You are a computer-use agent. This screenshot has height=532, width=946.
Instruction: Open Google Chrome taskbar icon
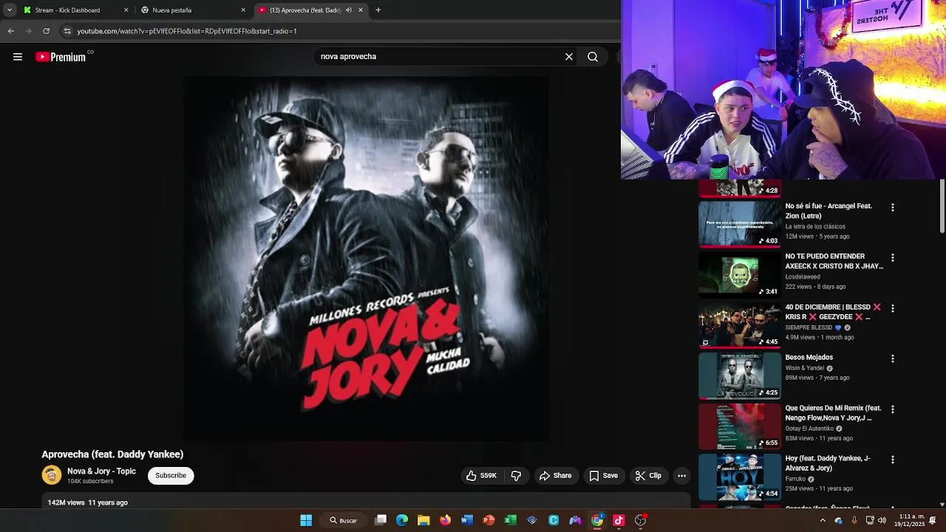597,520
